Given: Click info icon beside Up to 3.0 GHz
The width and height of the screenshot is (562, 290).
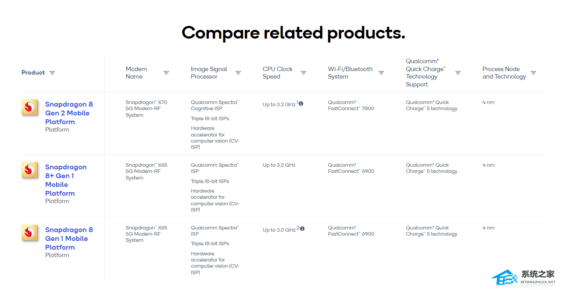Looking at the screenshot, I should tap(302, 229).
